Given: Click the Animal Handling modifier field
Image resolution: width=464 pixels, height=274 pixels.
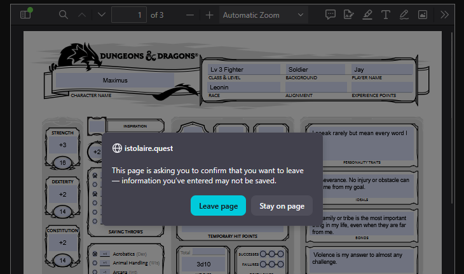Looking at the screenshot, I should tap(105, 263).
